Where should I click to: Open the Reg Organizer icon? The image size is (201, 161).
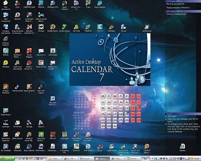pos(100,4)
